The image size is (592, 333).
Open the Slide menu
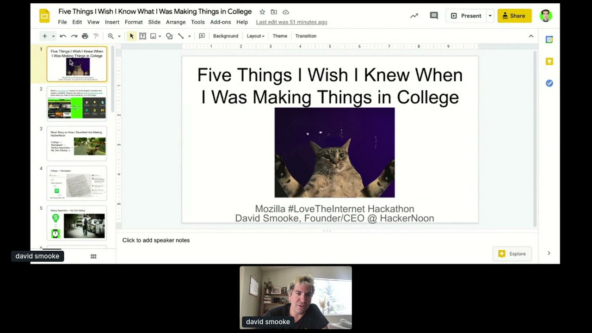154,22
